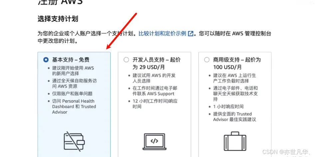Click the 12 小时(工作时间)响应时间 bullet
The width and height of the screenshot is (315, 157).
coord(155,104)
